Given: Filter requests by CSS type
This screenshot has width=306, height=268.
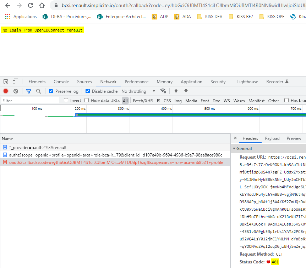Looking at the screenshot, I should coord(167,101).
